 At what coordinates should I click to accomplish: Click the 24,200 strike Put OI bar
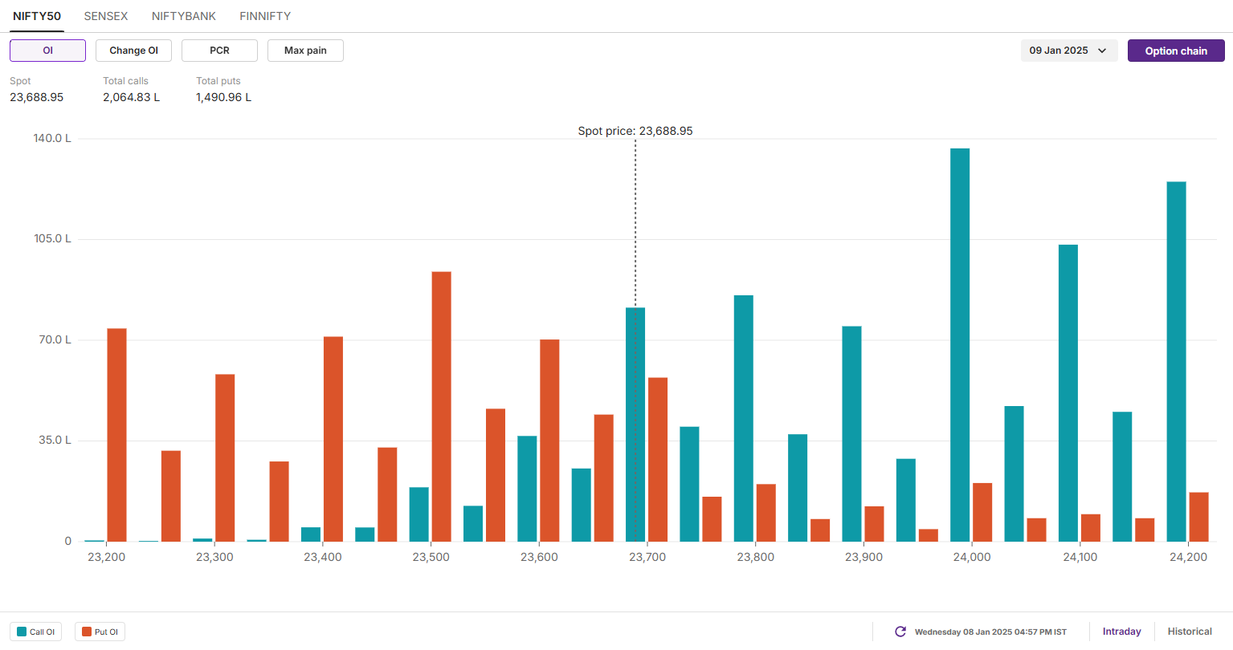(x=1198, y=517)
